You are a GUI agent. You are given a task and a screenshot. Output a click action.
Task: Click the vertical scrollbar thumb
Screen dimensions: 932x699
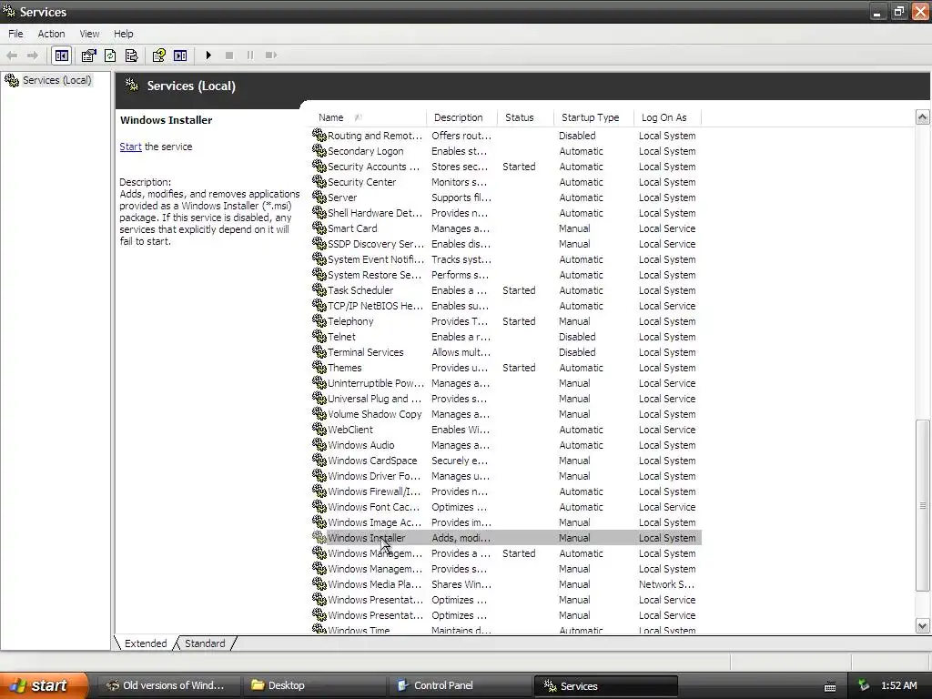[x=923, y=505]
